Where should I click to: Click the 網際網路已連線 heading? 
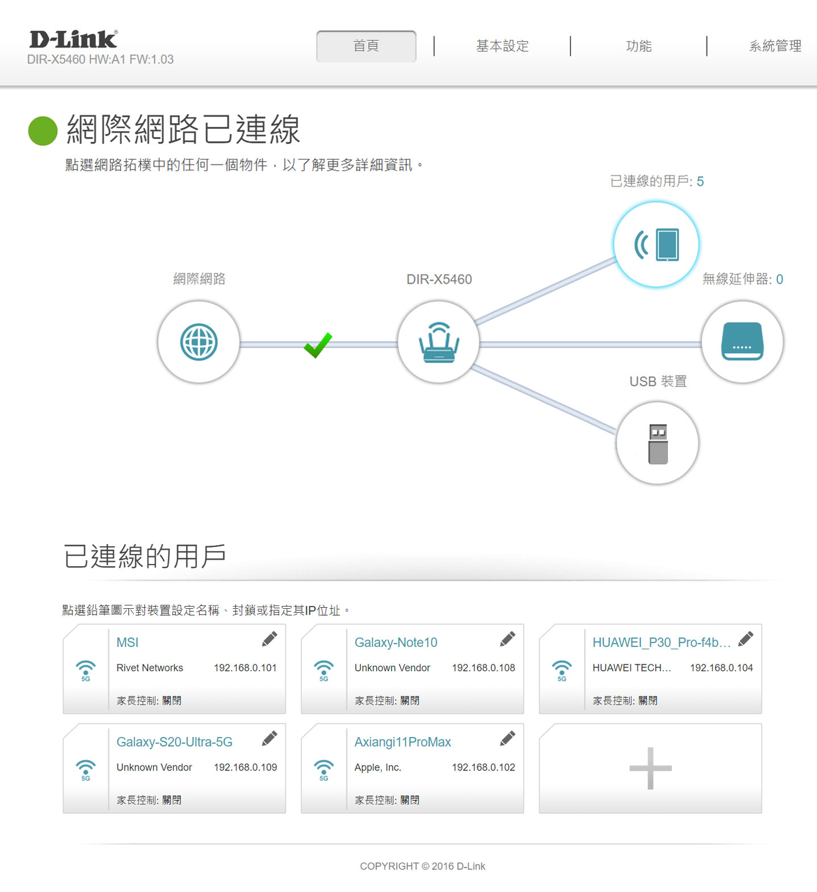pyautogui.click(x=183, y=129)
